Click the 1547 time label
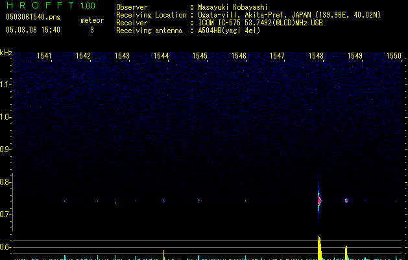The image size is (408, 260). pyautogui.click(x=277, y=56)
